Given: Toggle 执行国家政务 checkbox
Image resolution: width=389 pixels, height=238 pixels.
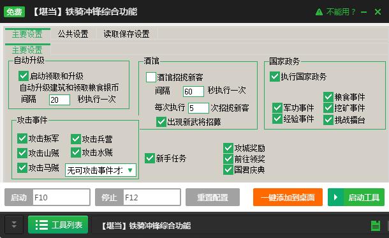Looking at the screenshot, I should coord(275,77).
